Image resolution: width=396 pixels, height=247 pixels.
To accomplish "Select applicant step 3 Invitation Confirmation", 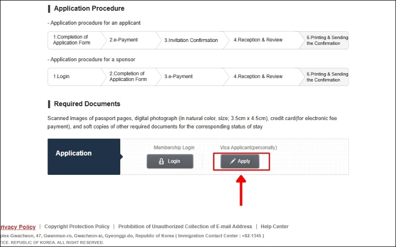I will tap(191, 40).
